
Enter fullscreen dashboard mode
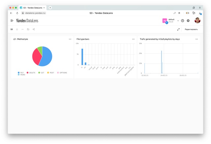[x=178, y=29]
